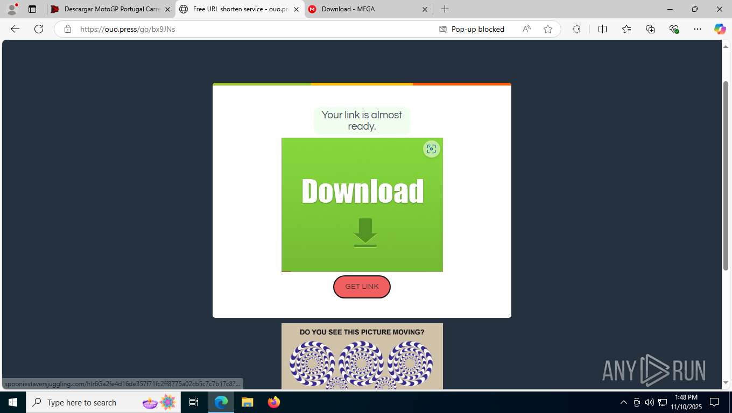Screen dimensions: 732x413
Task: Close the Descargar MotoGP Portugal tab
Action: point(167,9)
